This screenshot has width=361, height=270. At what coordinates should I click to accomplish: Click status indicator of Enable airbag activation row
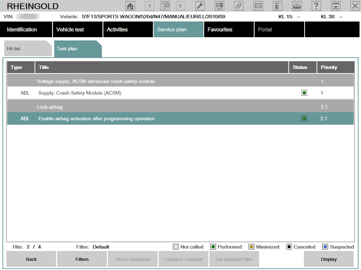pos(304,118)
